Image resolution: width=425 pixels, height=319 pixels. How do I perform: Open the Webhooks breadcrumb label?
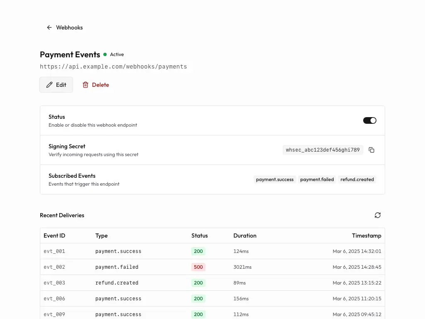69,27
